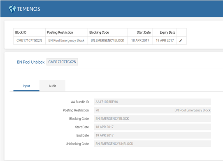
Task: Click the Posting Restriction field showing 70
Action: pyautogui.click(x=152, y=110)
